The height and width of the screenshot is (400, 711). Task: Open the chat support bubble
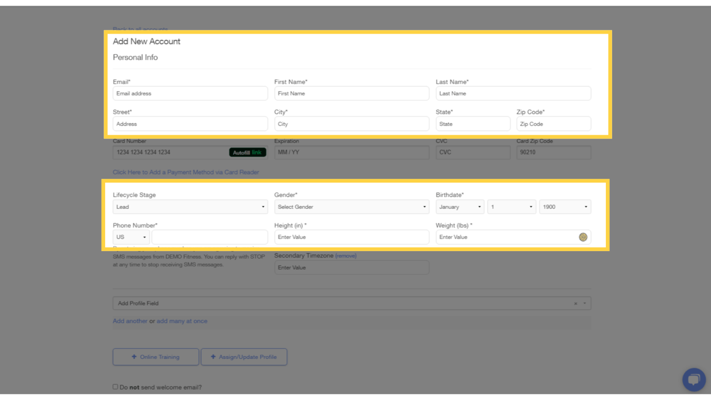(694, 380)
